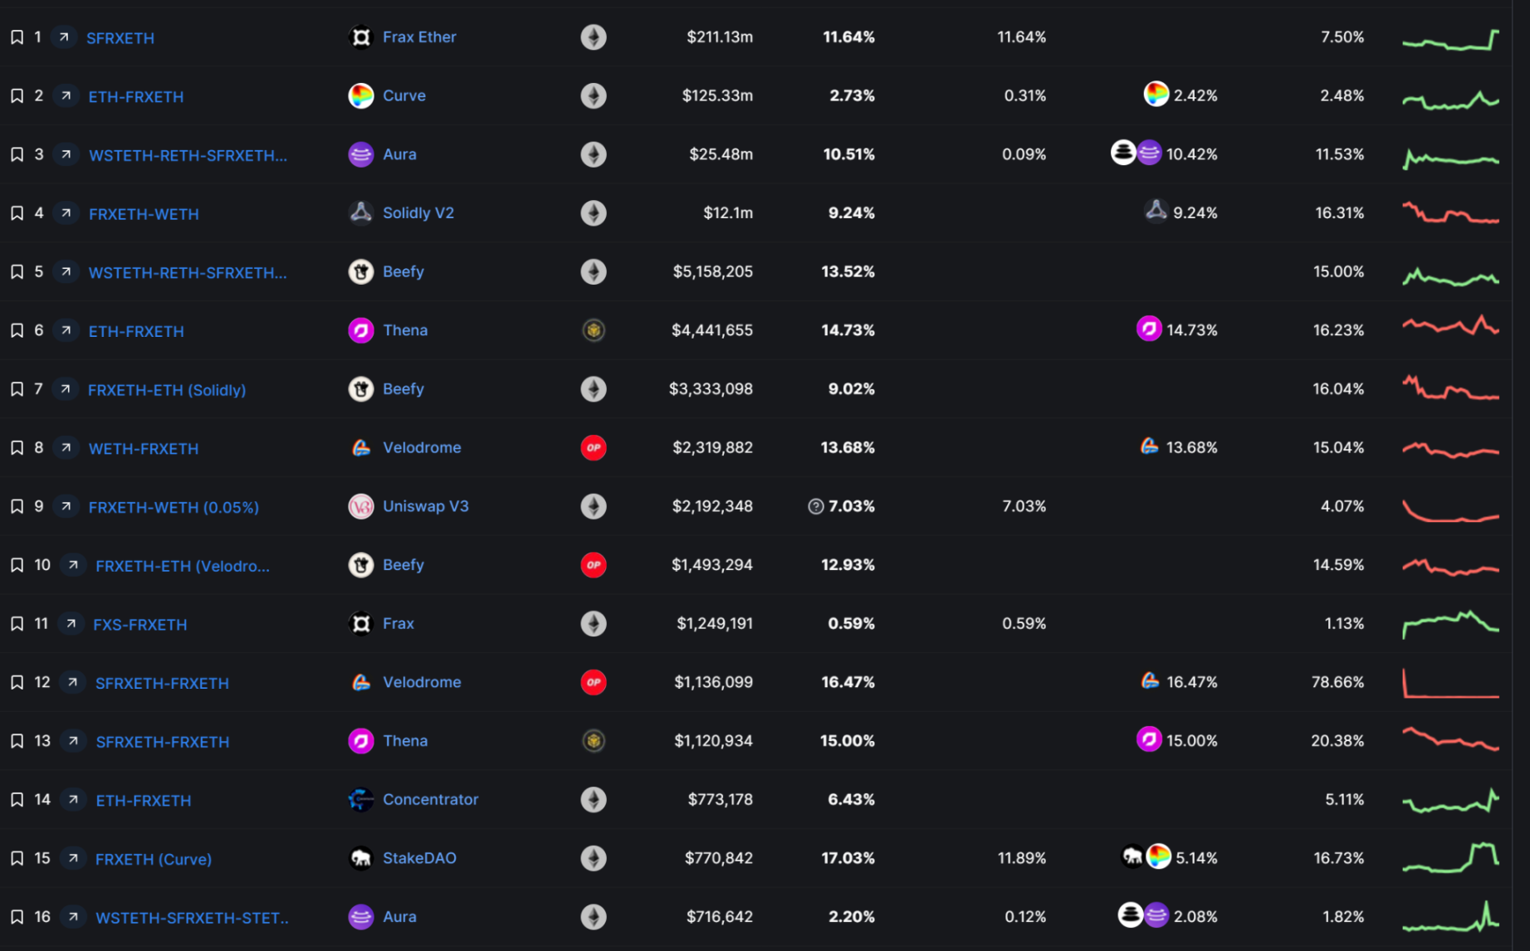This screenshot has width=1530, height=951.
Task: Open FRXETH (Curve) pool link
Action: coord(154,859)
